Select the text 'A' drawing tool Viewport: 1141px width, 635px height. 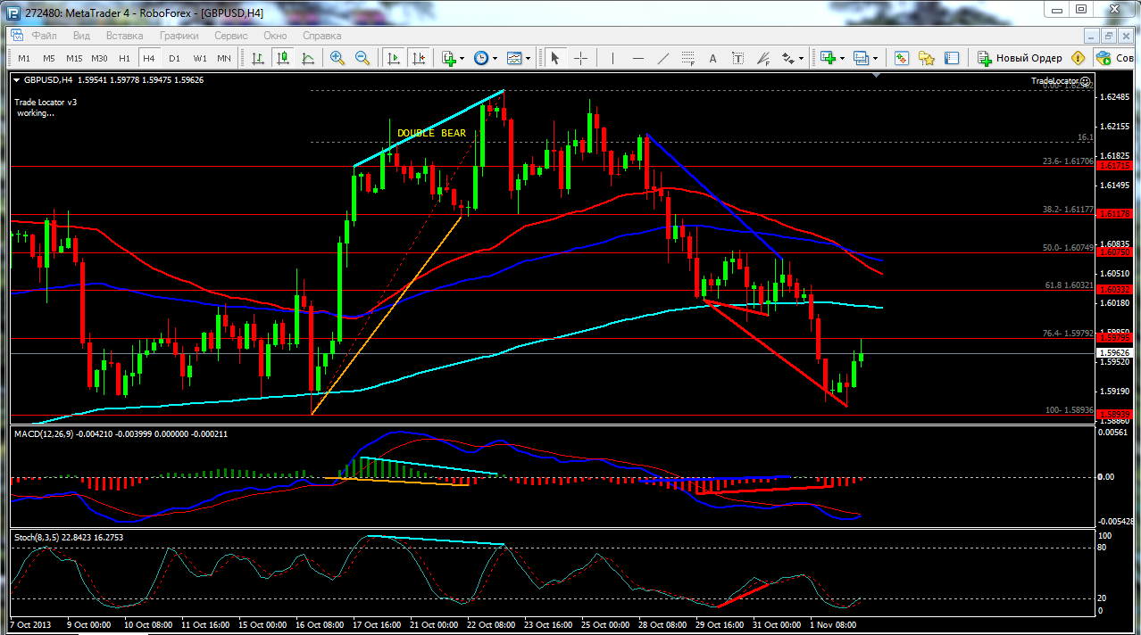[712, 58]
